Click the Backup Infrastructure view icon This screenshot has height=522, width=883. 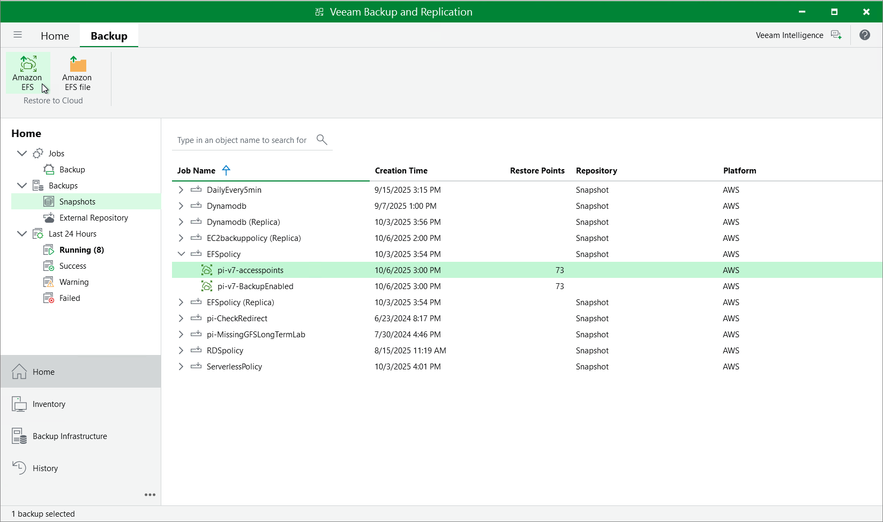[19, 436]
